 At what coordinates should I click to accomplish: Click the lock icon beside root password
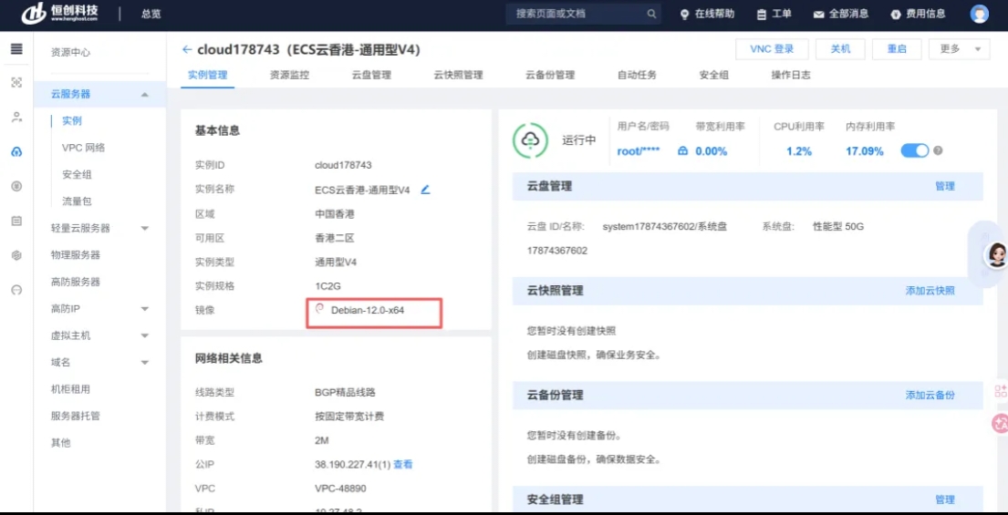tap(682, 151)
